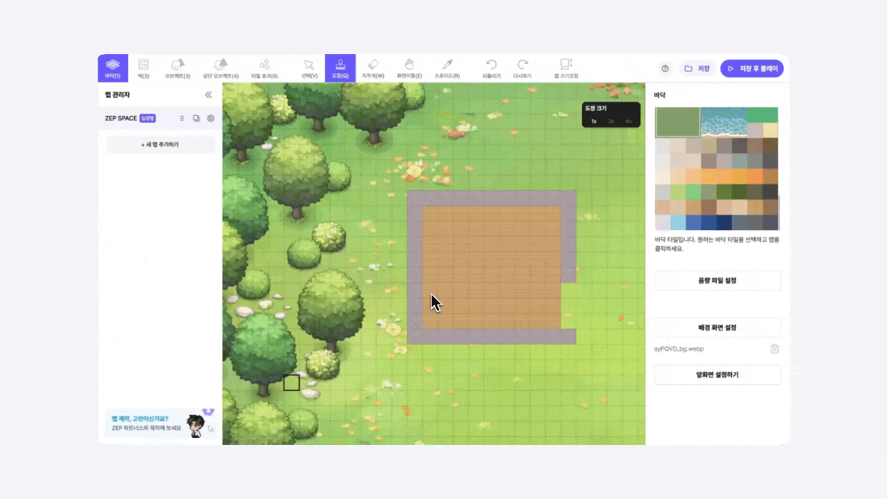The image size is (887, 499).
Task: Click the ZEP SPACE duplicate copy icon
Action: [196, 119]
